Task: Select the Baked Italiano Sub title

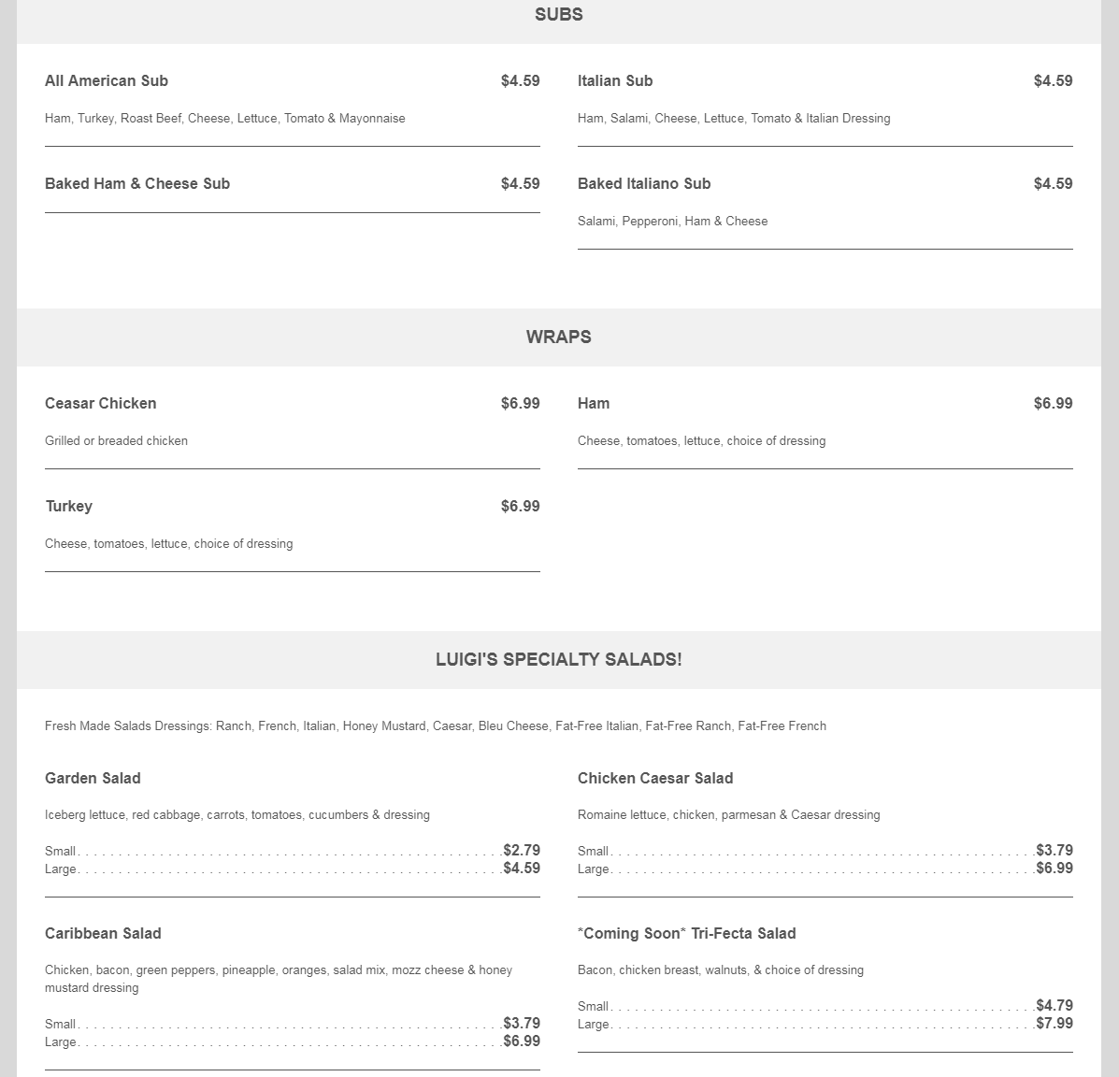Action: coord(644,183)
